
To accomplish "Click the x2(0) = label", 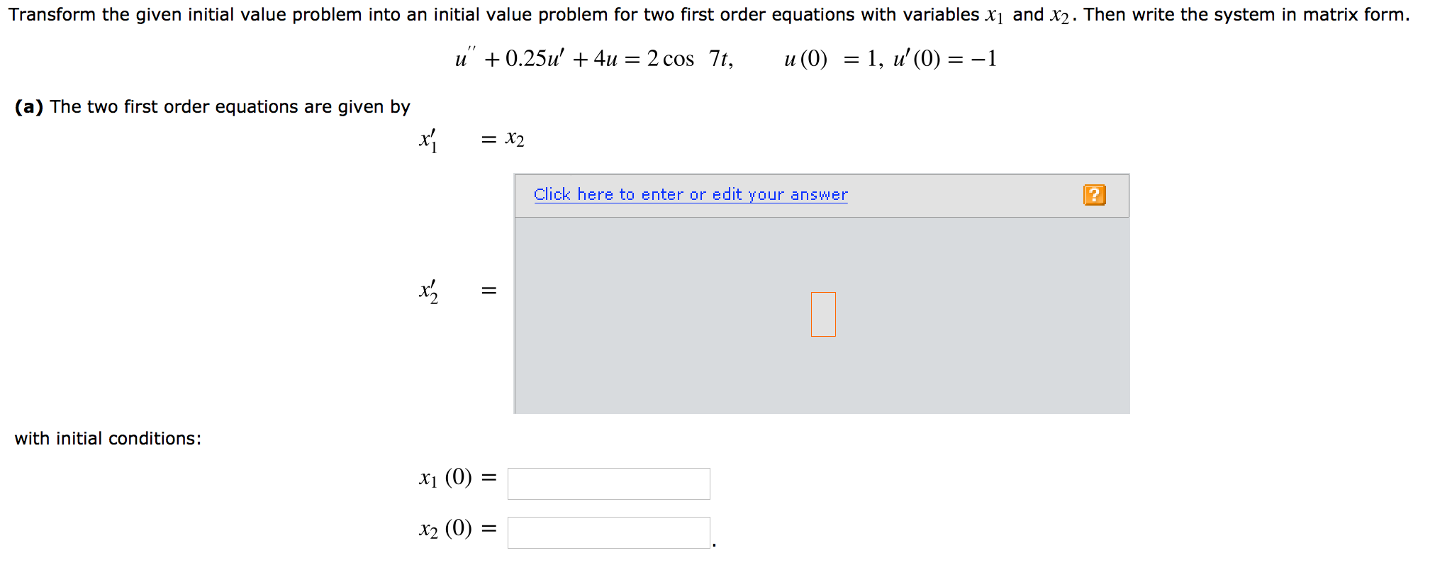I will pyautogui.click(x=455, y=527).
